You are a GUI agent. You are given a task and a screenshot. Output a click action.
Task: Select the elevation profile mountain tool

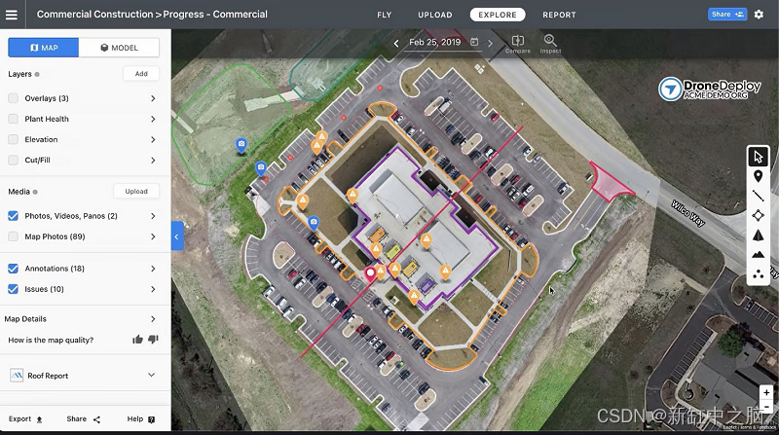(x=759, y=254)
